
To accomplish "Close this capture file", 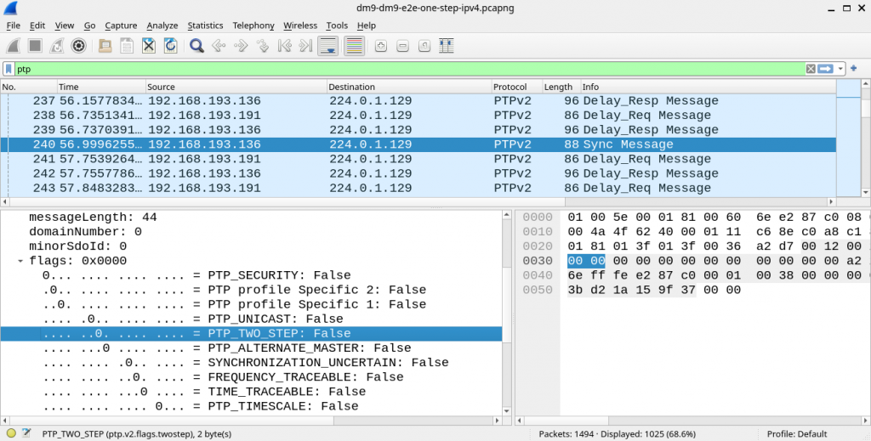I will [148, 46].
